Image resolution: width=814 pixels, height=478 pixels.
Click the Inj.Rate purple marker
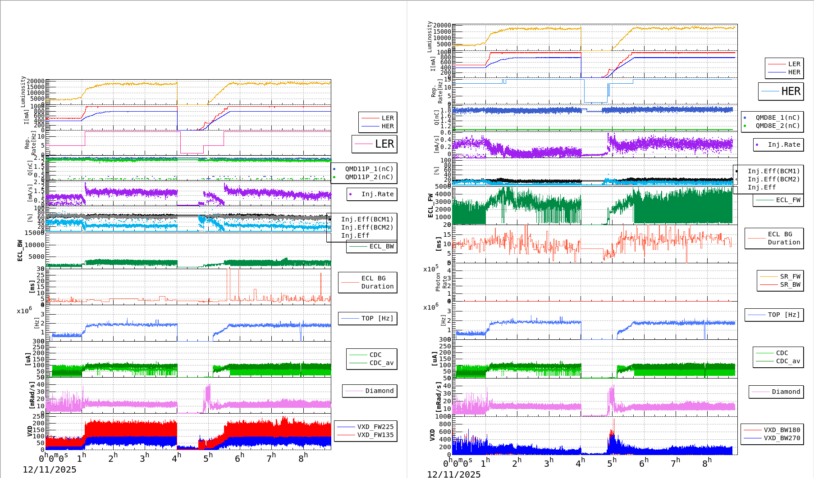[x=351, y=194]
